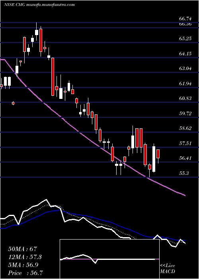Click the NYSE CMG munafa.munafasutra.com header text
Viewport: 199px width, 279px height.
(39, 5)
